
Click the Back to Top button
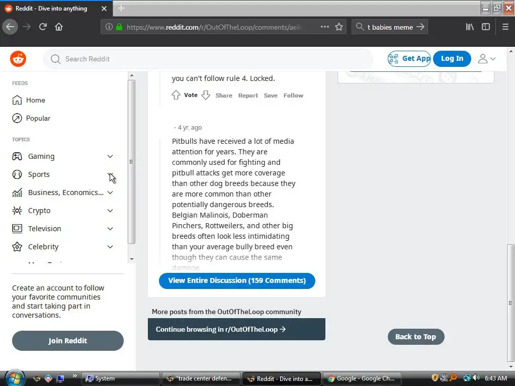click(416, 337)
